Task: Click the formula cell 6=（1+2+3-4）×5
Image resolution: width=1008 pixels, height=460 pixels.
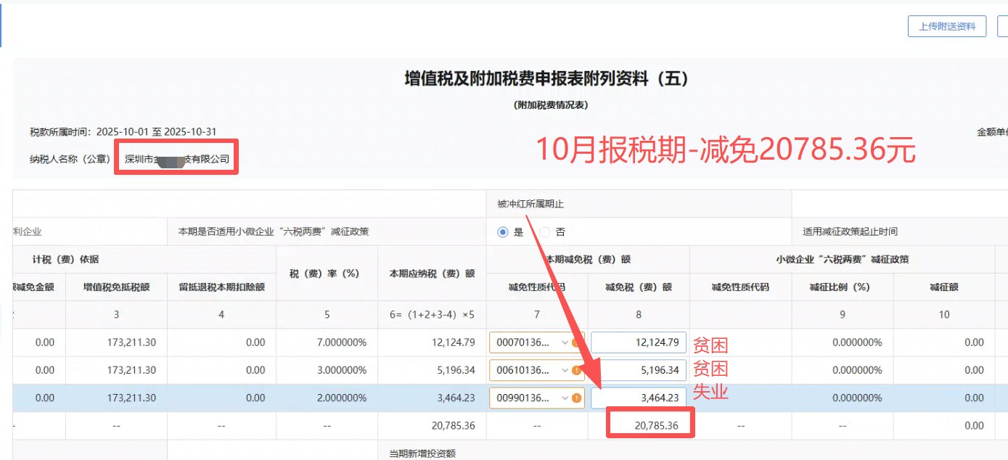Action: pyautogui.click(x=432, y=315)
